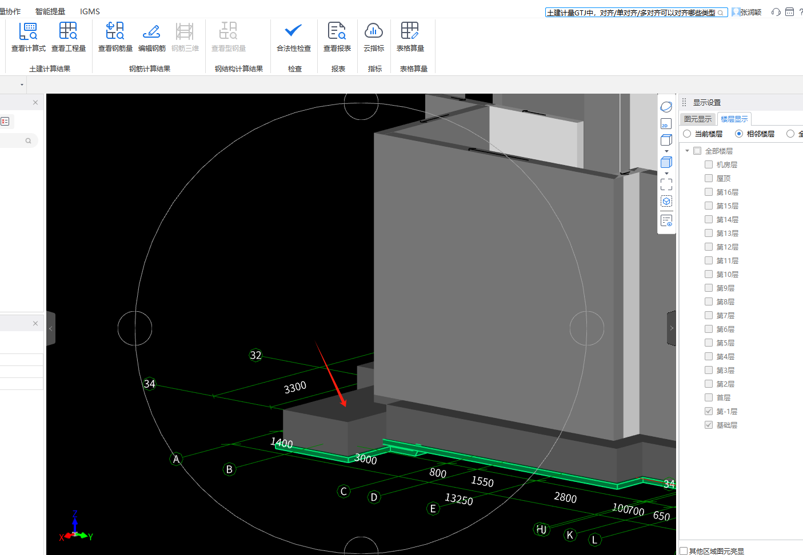This screenshot has height=555, width=803.
Task: Uncheck 基础层 checkbox
Action: (709, 425)
